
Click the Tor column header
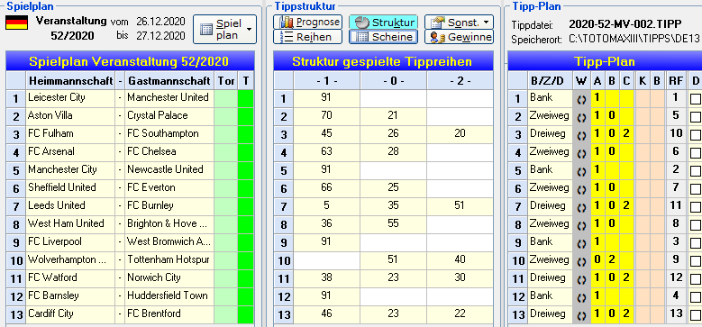point(225,81)
